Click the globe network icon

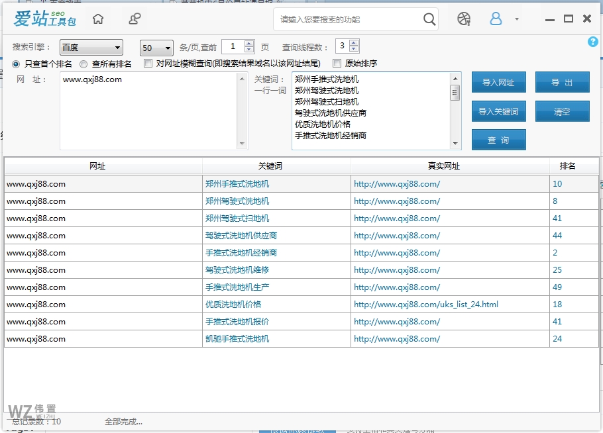pyautogui.click(x=464, y=19)
